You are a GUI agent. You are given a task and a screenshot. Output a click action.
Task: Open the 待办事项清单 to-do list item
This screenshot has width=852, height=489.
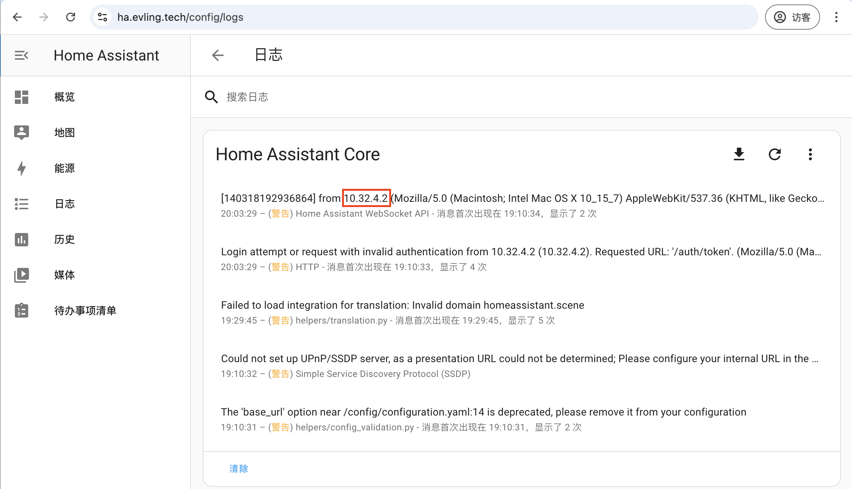pos(95,311)
